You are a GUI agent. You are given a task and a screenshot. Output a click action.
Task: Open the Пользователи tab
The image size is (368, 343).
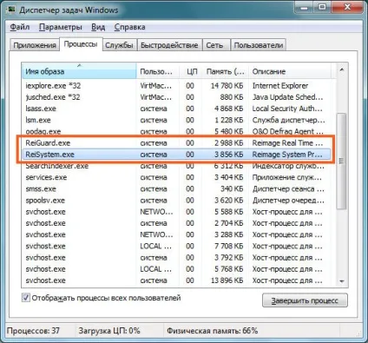pos(259,45)
